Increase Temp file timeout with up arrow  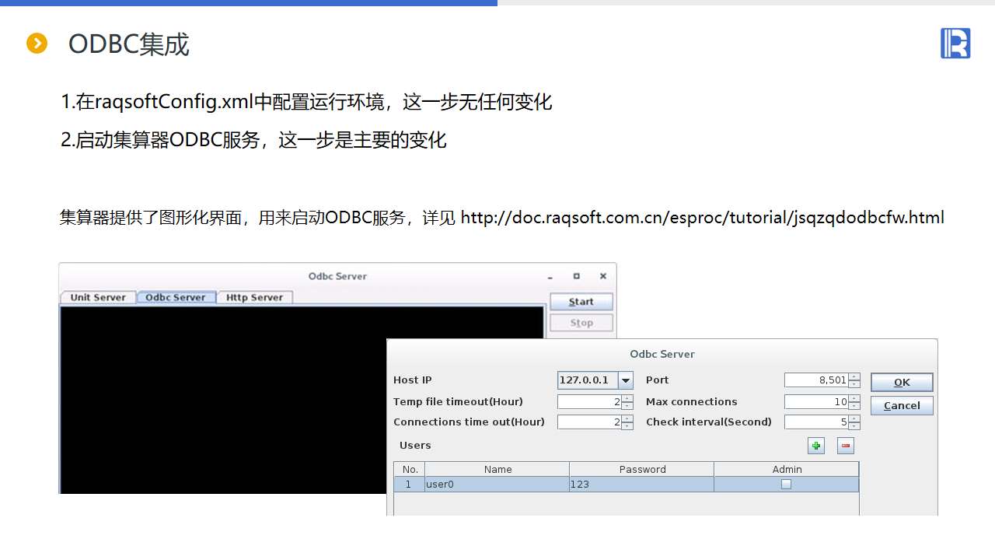click(627, 398)
